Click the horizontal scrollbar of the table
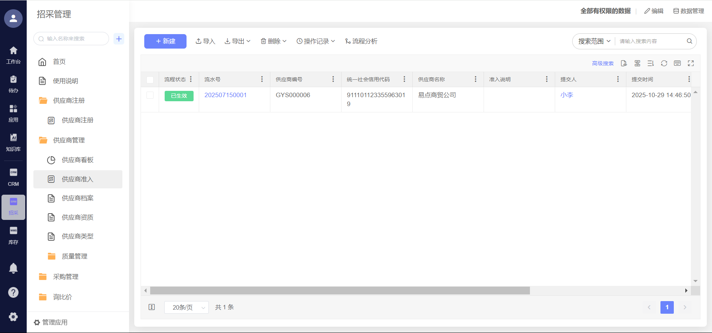Viewport: 712px width, 333px height. tap(340, 291)
